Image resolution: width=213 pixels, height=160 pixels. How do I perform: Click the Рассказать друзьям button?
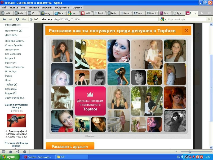(70, 146)
